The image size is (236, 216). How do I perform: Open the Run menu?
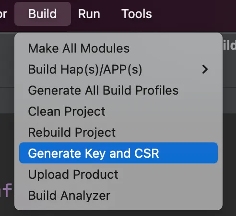89,14
